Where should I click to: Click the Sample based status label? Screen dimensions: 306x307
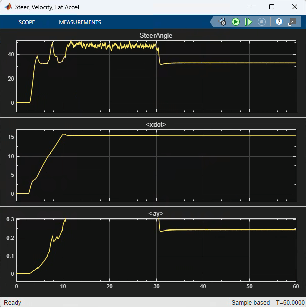(251, 302)
